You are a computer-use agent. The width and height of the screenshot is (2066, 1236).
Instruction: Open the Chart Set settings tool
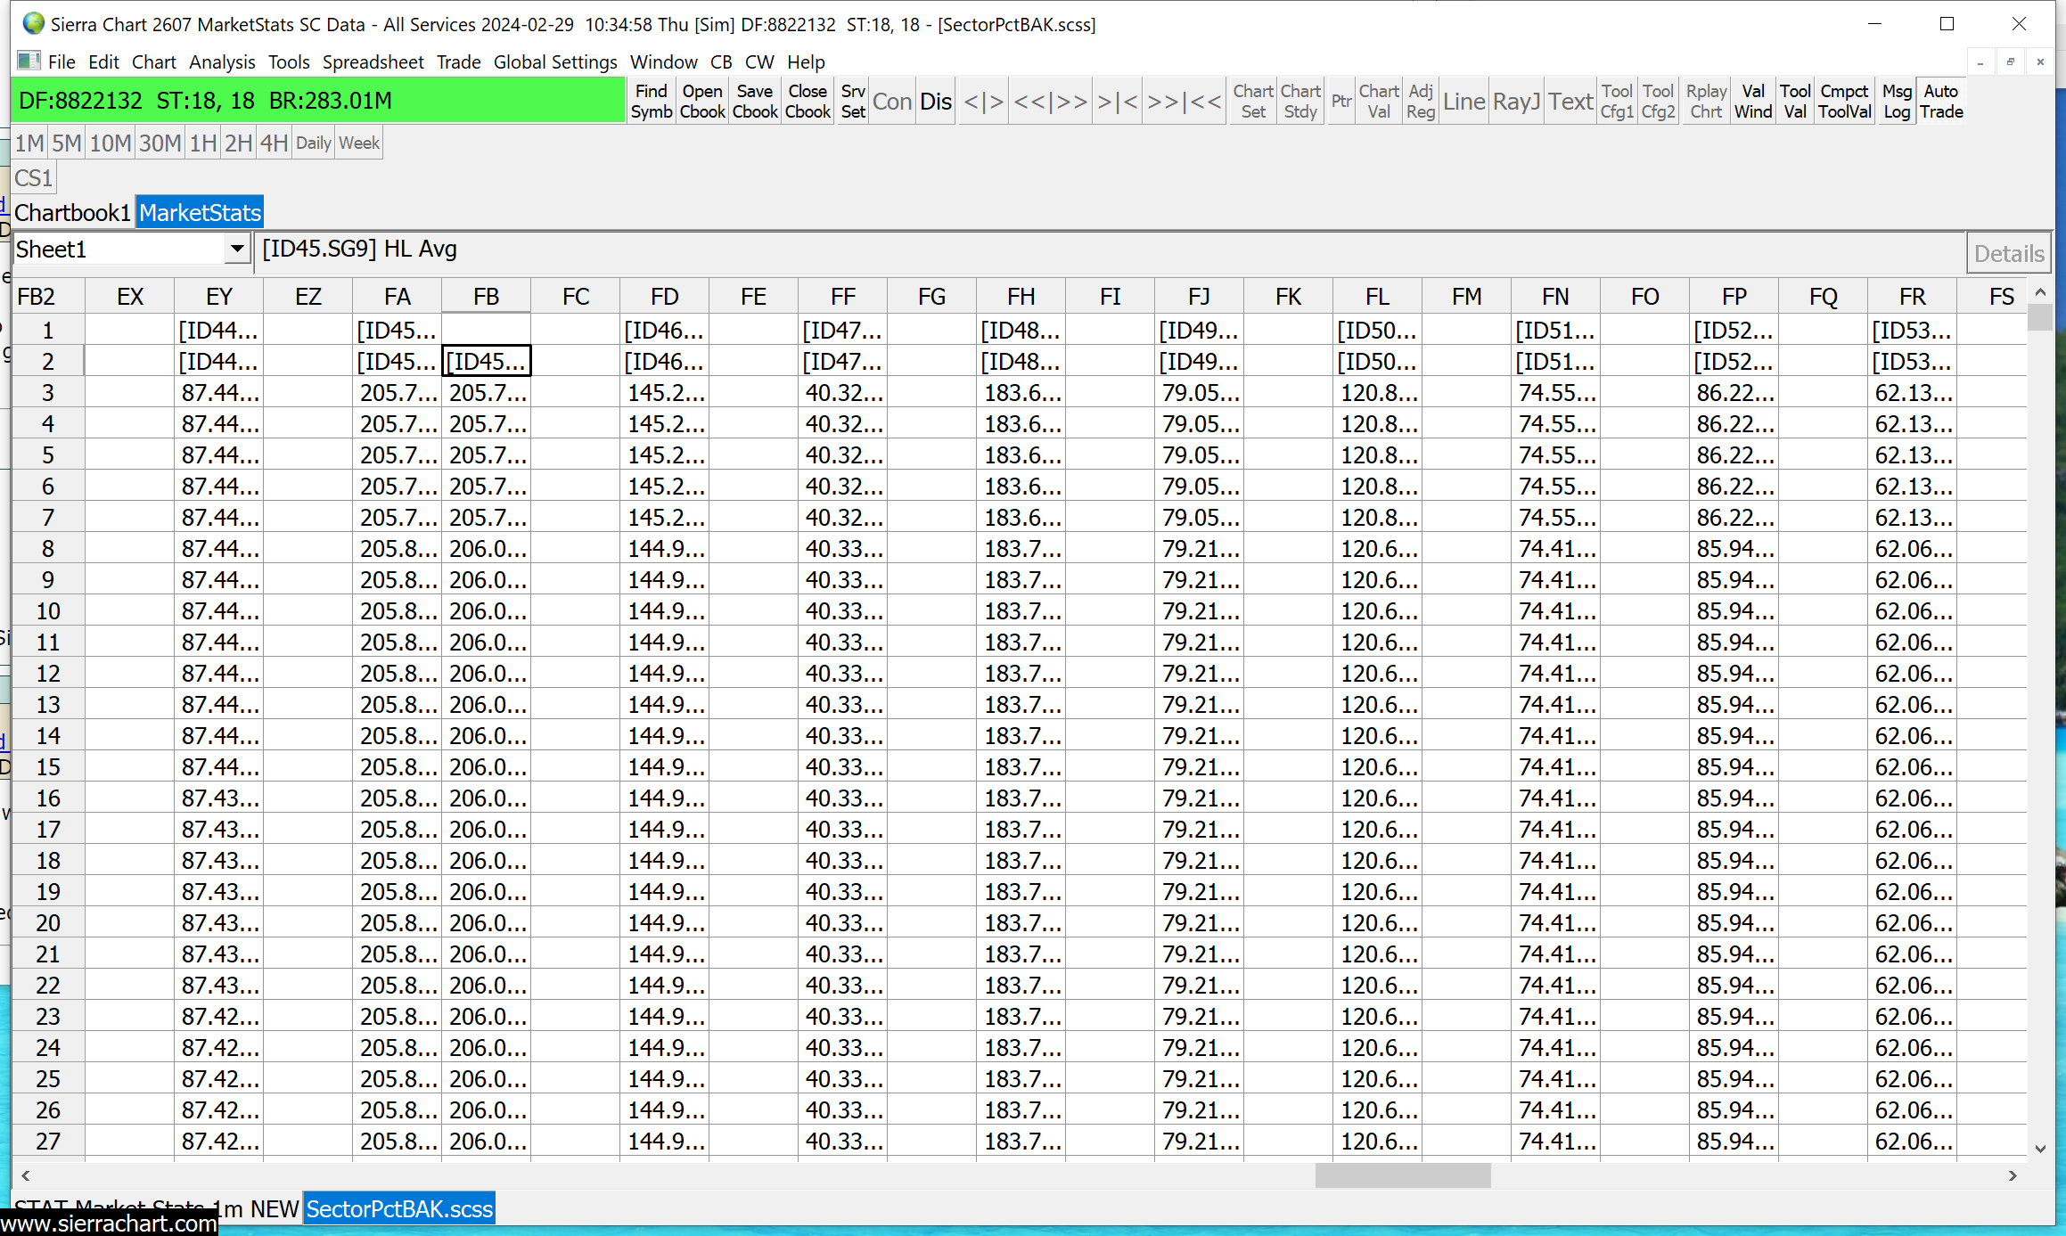click(x=1252, y=102)
